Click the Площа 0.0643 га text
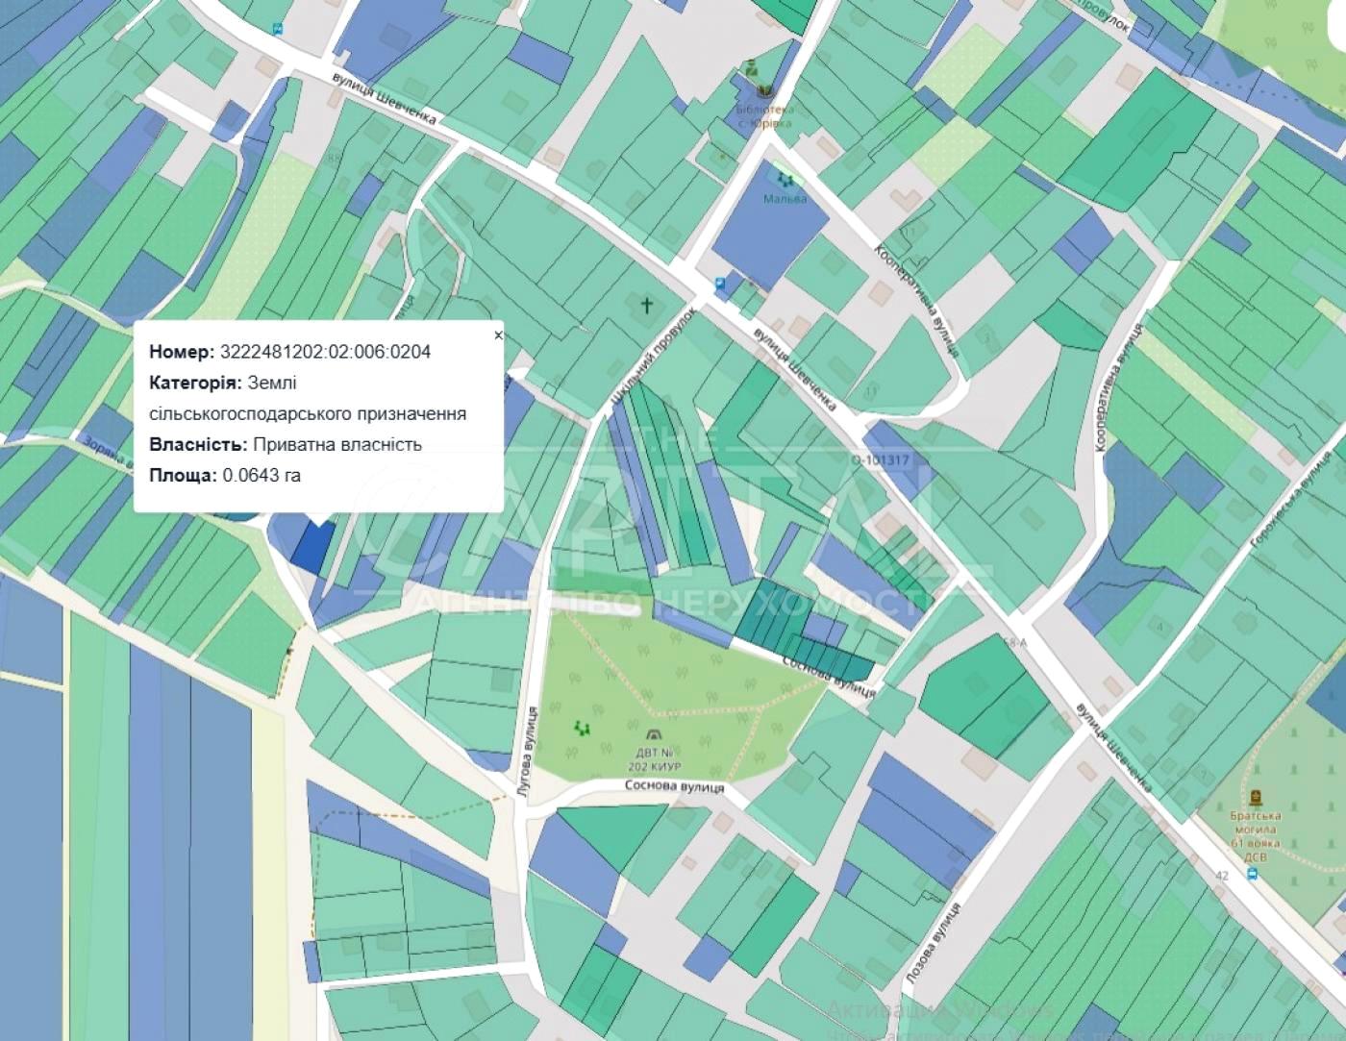Image resolution: width=1346 pixels, height=1041 pixels. tap(224, 476)
